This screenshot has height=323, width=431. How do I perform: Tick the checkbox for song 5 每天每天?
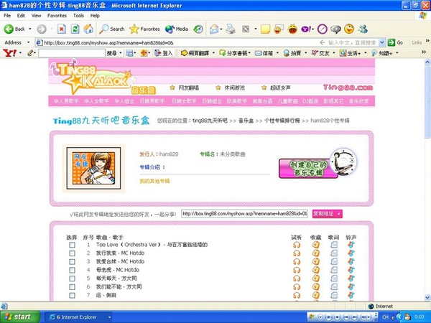coord(72,278)
